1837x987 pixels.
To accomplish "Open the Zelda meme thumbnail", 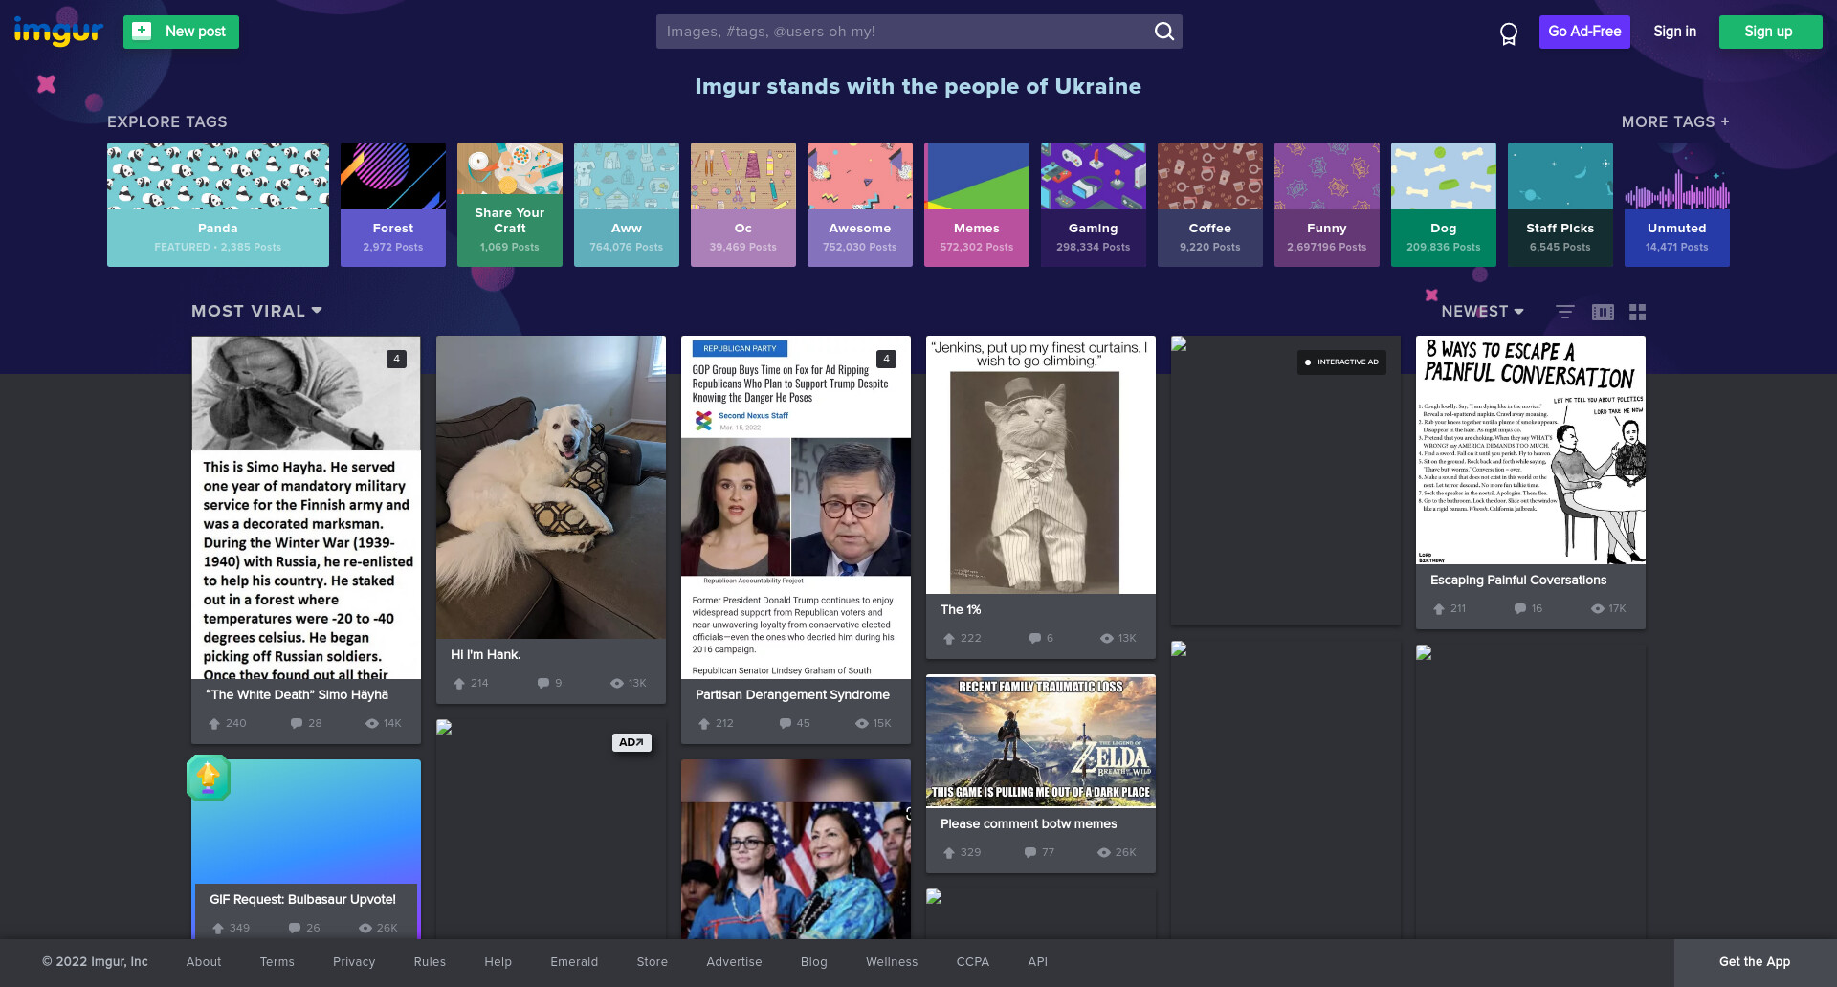I will [1041, 741].
